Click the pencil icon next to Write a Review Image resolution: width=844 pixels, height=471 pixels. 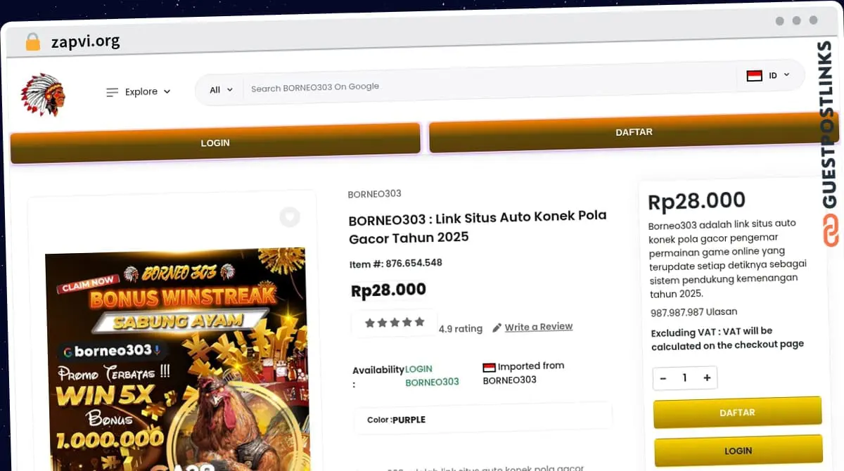click(497, 328)
